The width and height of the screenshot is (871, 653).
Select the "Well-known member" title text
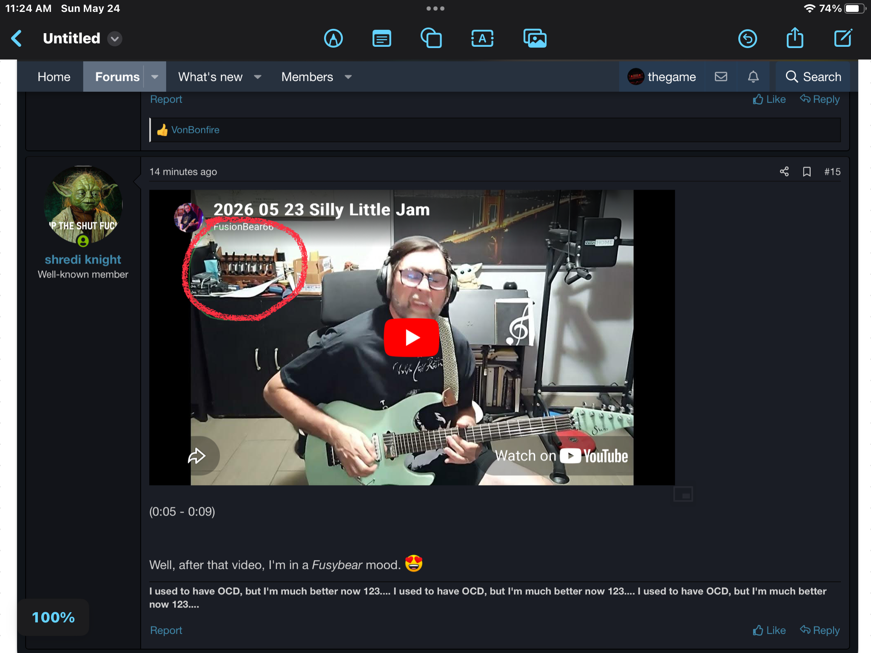tap(83, 274)
